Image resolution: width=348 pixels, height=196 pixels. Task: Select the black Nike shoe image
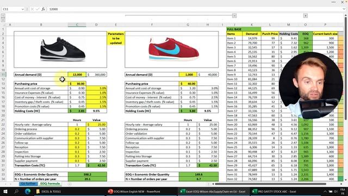point(63,49)
